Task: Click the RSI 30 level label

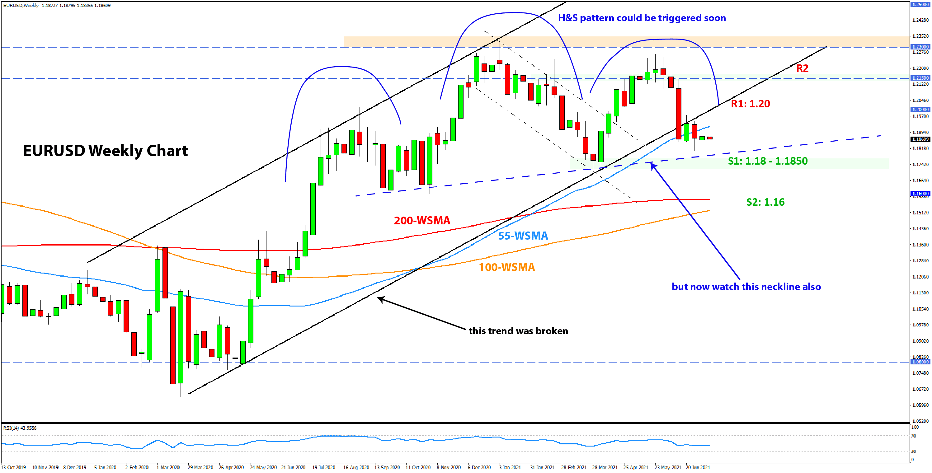Action: 913,451
